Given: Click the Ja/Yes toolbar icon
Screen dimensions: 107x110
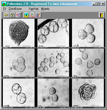Looking at the screenshot, I should [32, 15].
